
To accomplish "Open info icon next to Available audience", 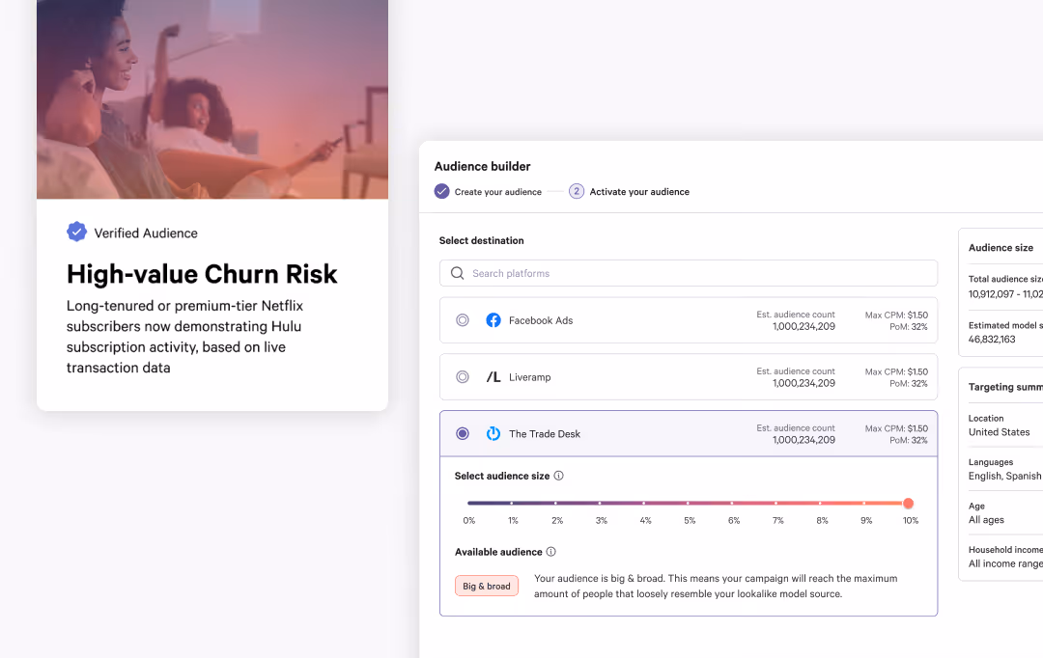I will coord(550,552).
